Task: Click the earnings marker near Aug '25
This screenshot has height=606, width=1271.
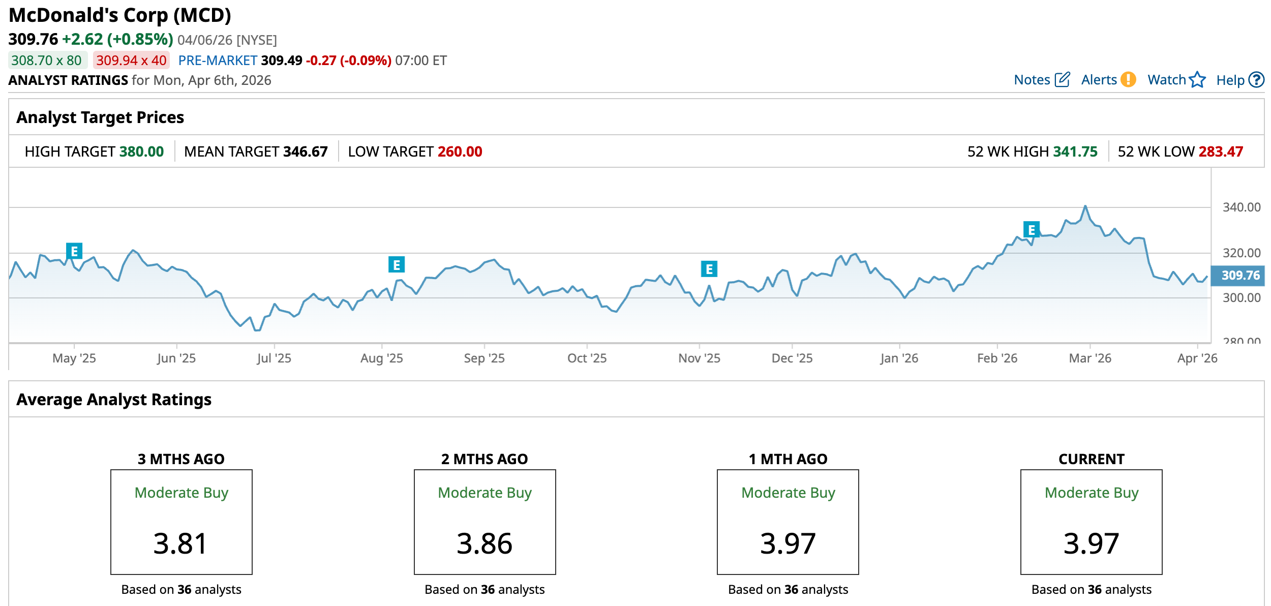Action: click(396, 264)
